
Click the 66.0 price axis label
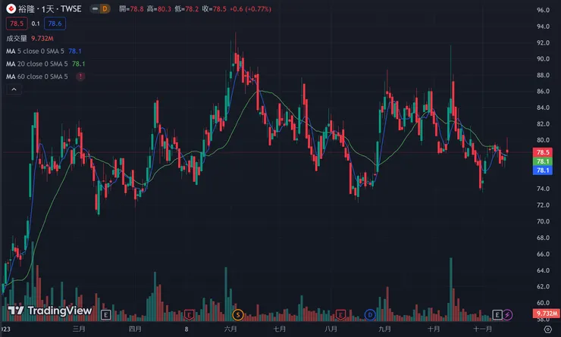pos(543,254)
